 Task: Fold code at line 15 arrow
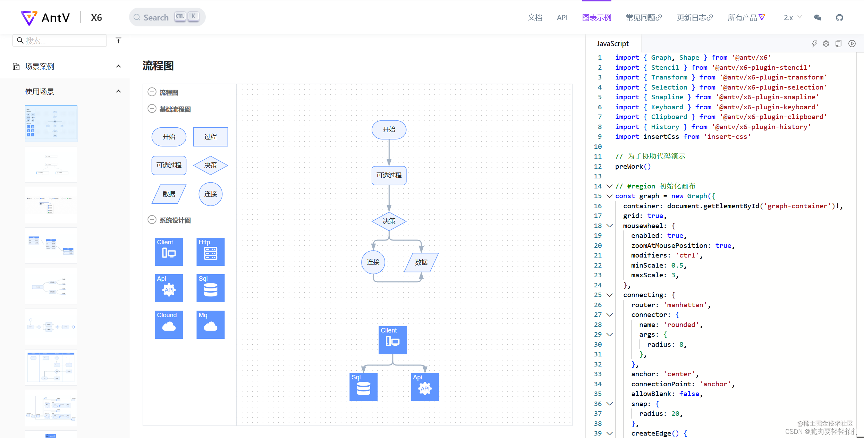click(x=609, y=196)
